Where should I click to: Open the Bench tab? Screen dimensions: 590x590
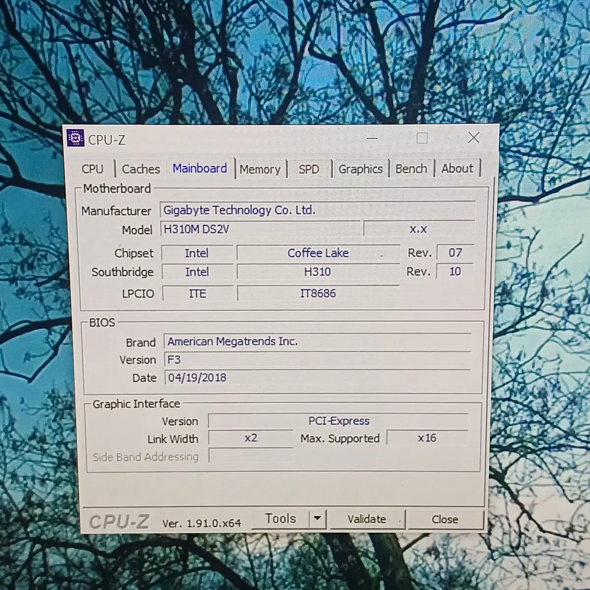411,168
